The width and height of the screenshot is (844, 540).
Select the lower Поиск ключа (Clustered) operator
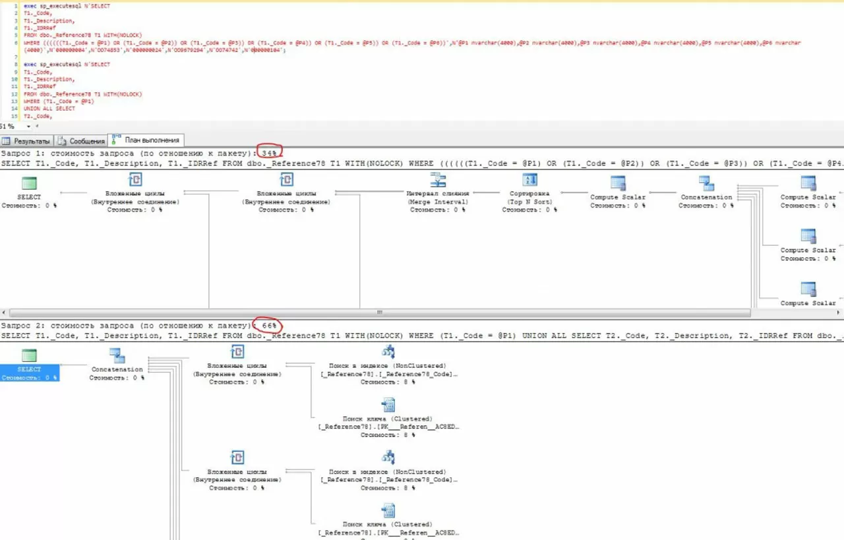pyautogui.click(x=388, y=524)
